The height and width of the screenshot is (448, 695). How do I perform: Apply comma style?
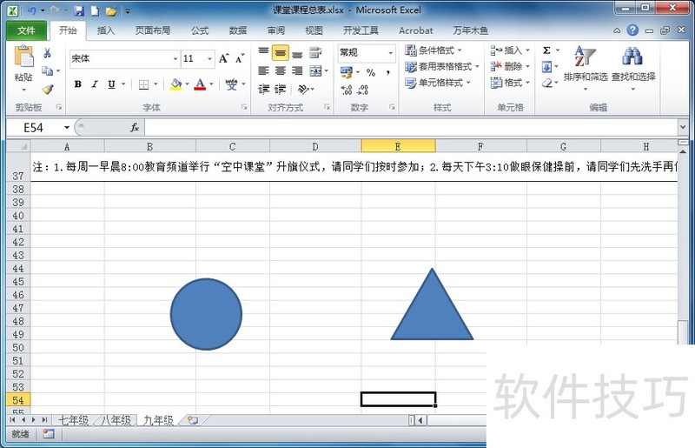point(388,72)
